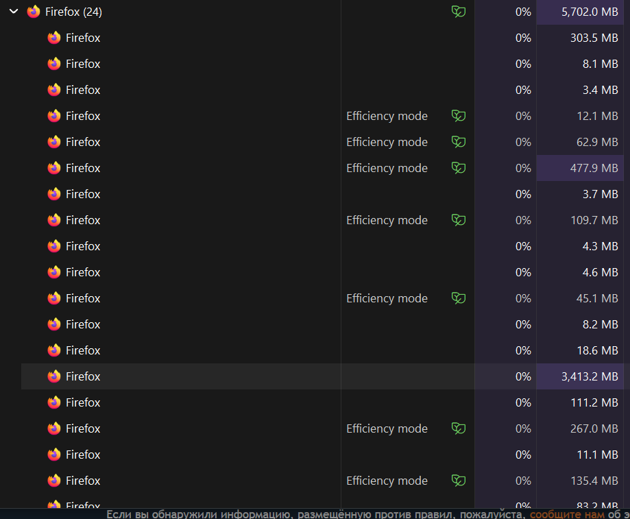This screenshot has height=519, width=630.
Task: Click 'Efficiency mode' text in the 135.4 MB row
Action: click(387, 481)
